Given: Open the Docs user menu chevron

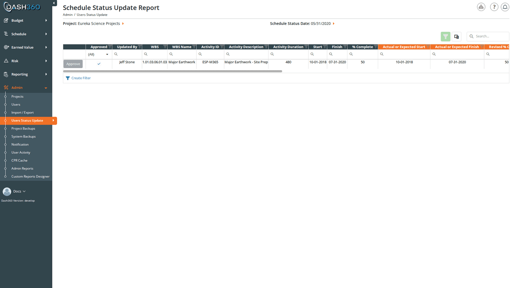Looking at the screenshot, I should pyautogui.click(x=24, y=191).
